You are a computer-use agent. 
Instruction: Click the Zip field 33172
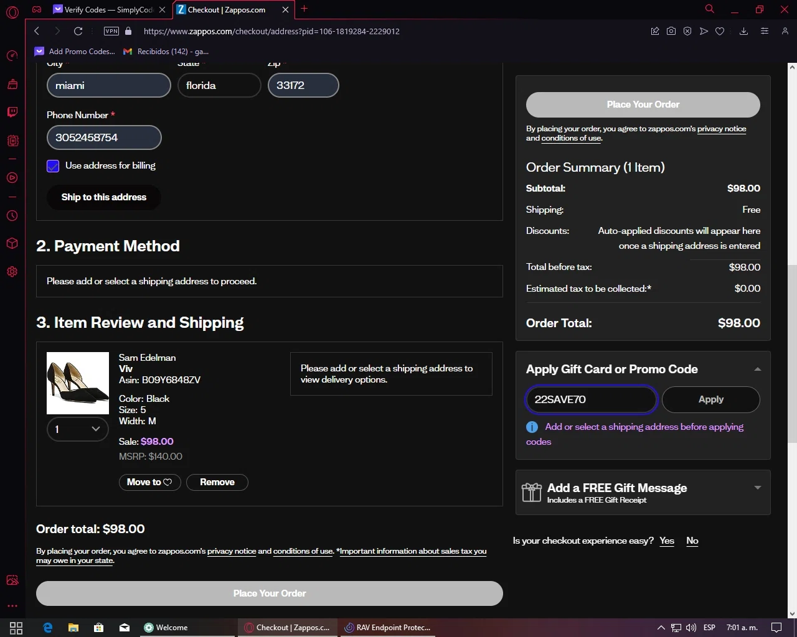(x=303, y=85)
